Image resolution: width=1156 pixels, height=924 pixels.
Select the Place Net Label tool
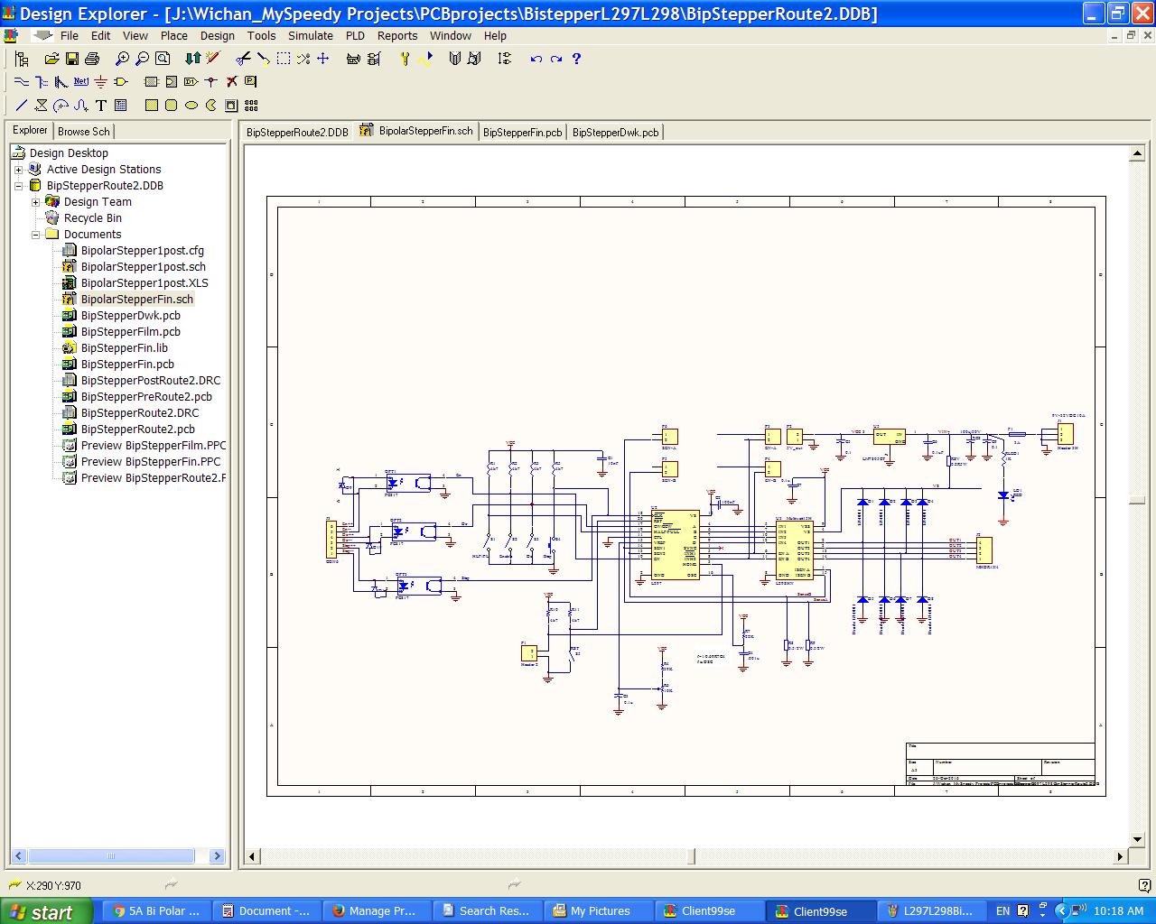pyautogui.click(x=79, y=81)
